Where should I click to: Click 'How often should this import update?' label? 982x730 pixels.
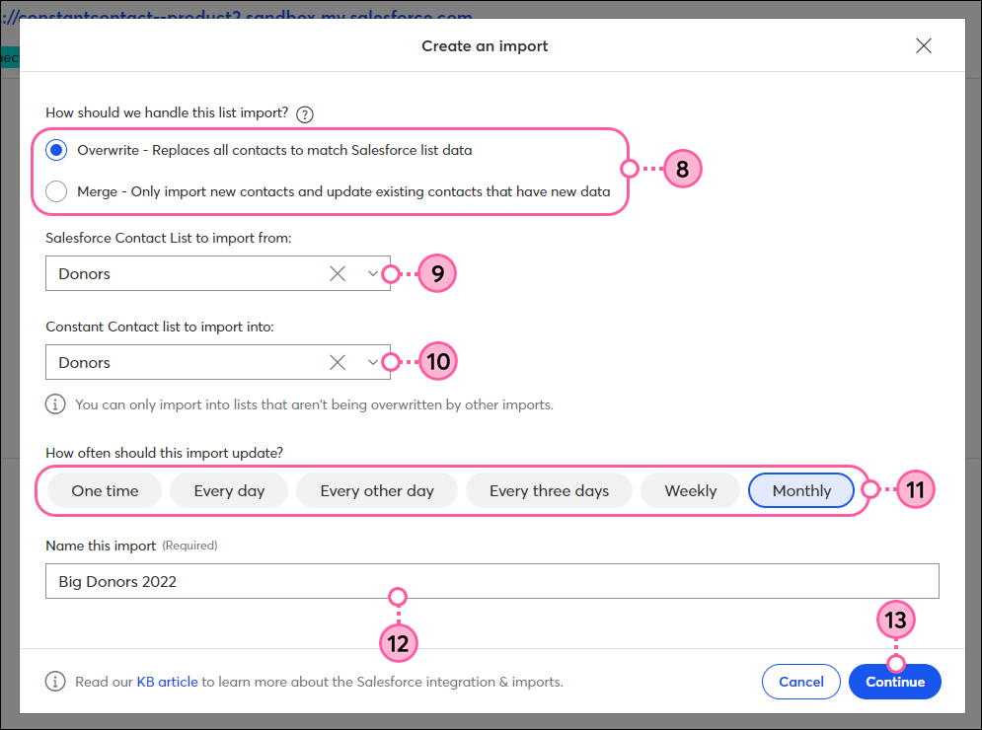coord(164,453)
